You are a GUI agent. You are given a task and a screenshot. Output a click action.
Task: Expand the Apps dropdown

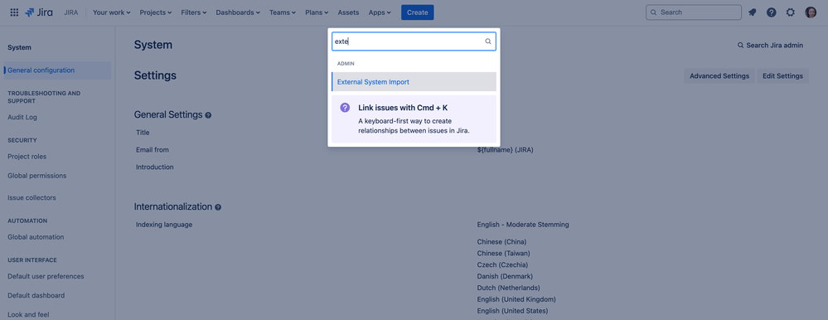point(380,12)
